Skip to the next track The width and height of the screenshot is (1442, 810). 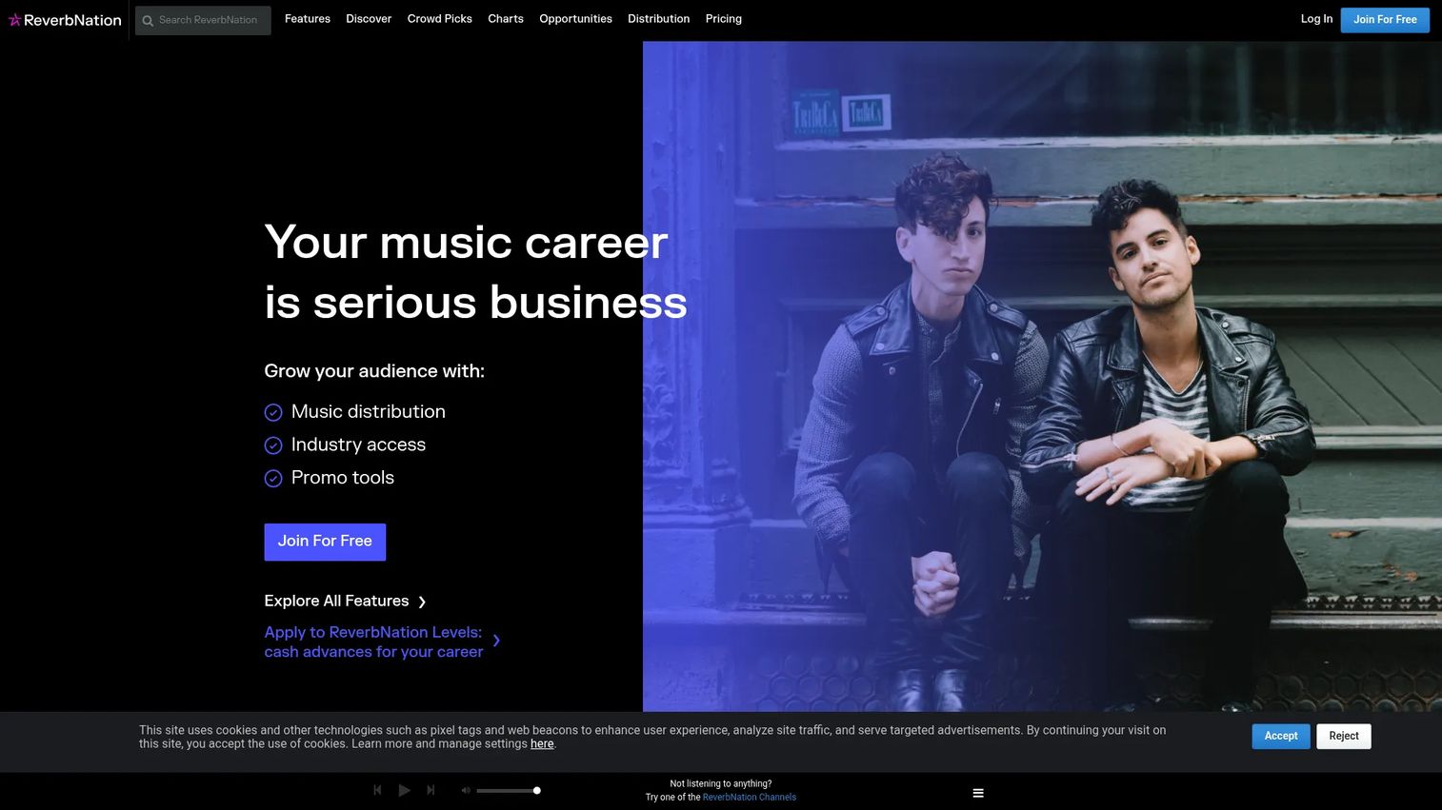[431, 790]
